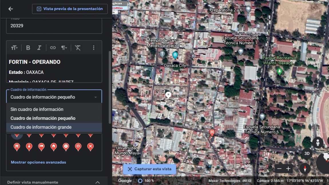Open the three-dot more options menu
The width and height of the screenshot is (329, 185).
pyautogui.click(x=94, y=48)
